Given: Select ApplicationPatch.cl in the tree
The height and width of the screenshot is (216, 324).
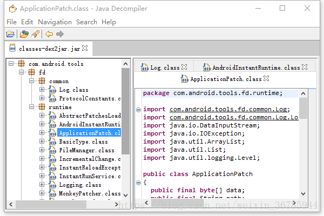Looking at the screenshot, I should (89, 133).
